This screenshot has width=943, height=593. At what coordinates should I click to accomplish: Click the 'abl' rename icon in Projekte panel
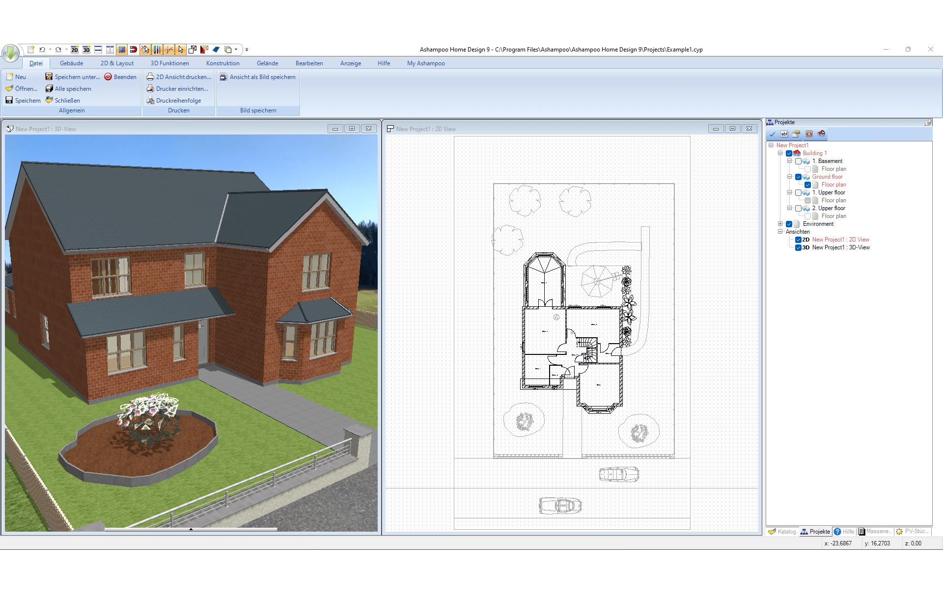coord(784,134)
